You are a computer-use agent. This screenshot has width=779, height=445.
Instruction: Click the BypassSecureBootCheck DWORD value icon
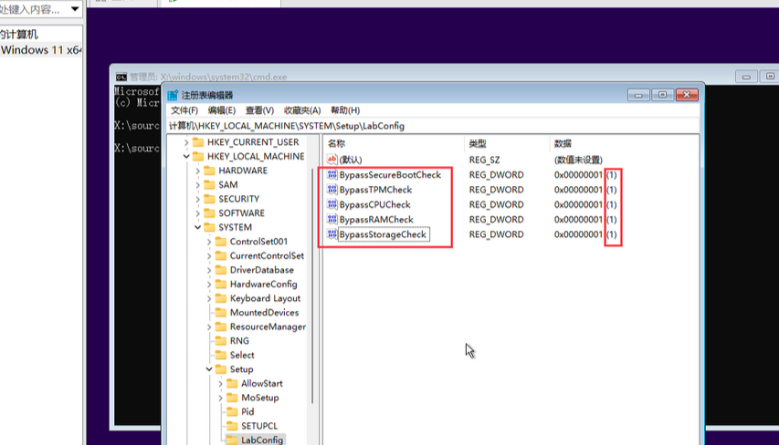[332, 175]
